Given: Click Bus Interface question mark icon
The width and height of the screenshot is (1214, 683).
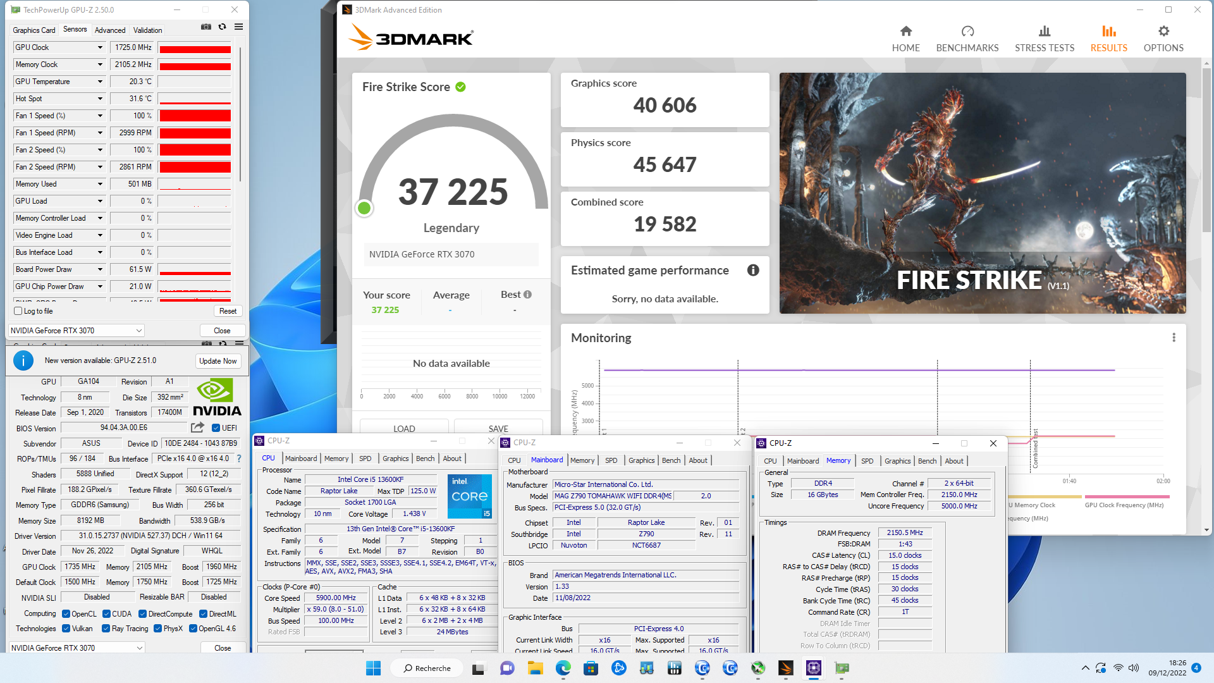Looking at the screenshot, I should point(239,458).
